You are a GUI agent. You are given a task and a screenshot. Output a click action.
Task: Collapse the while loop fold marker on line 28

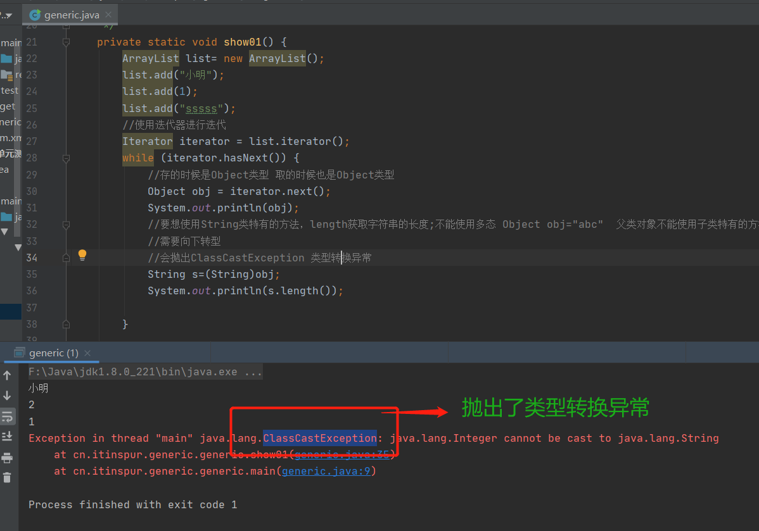(67, 158)
